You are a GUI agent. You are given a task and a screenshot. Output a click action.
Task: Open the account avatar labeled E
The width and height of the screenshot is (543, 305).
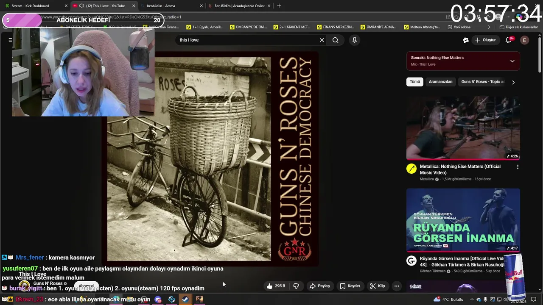pos(524,40)
